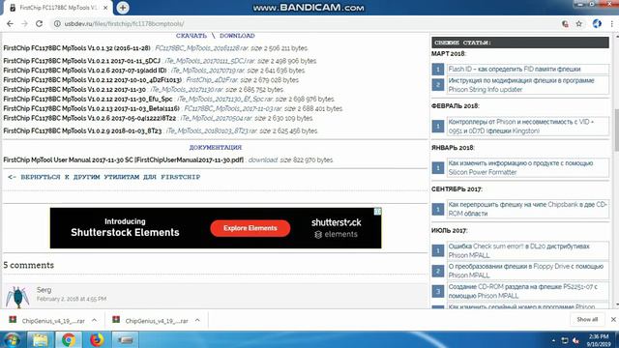The height and width of the screenshot is (348, 619).
Task: Click number 3 icon beside PS2251-07 article
Action: tap(438, 291)
